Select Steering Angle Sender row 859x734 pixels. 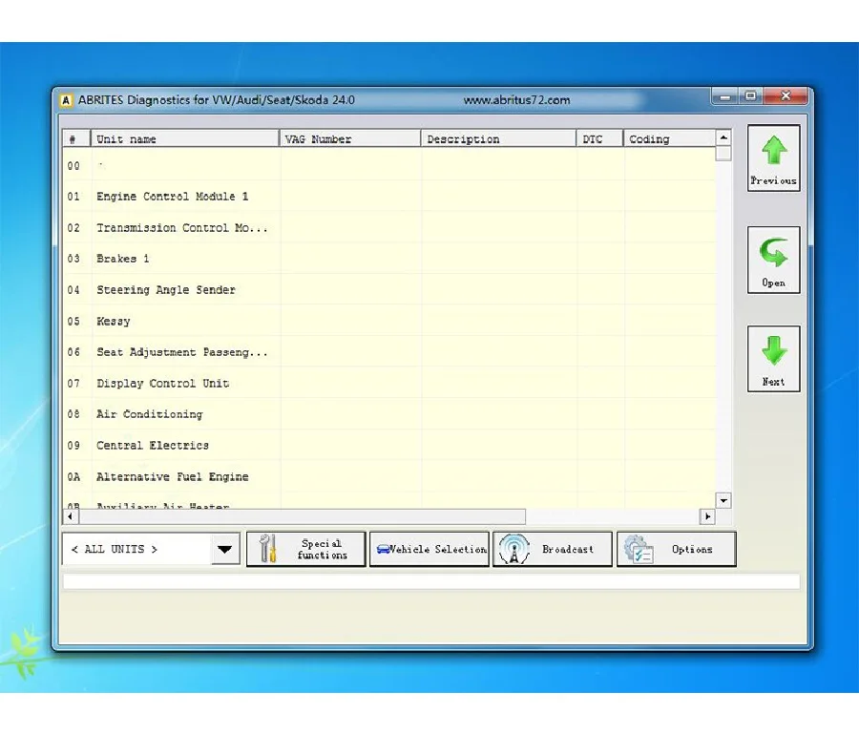tap(389, 290)
